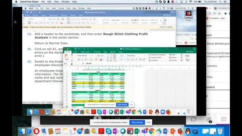
Task: Open Microsoft Word from the bottom dock
Action: 166,131
